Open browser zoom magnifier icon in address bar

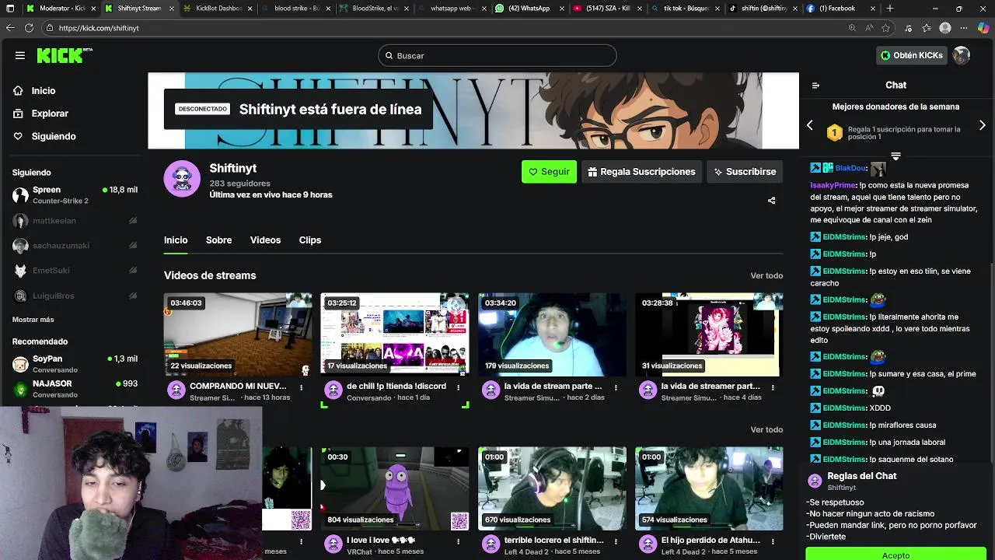tap(853, 28)
